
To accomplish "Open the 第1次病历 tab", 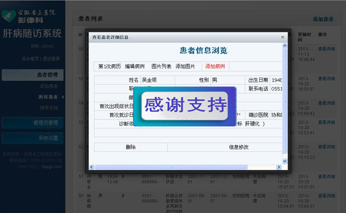I will [110, 66].
